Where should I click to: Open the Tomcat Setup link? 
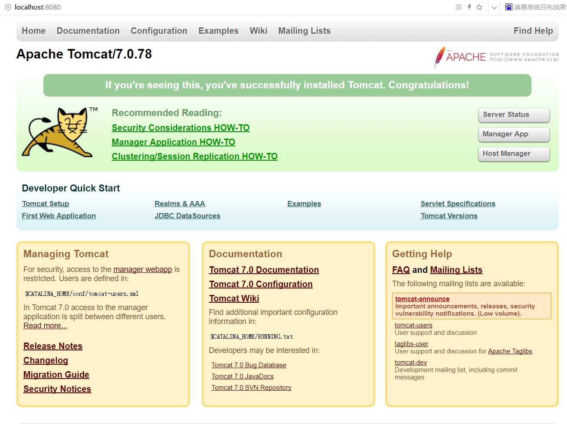46,204
